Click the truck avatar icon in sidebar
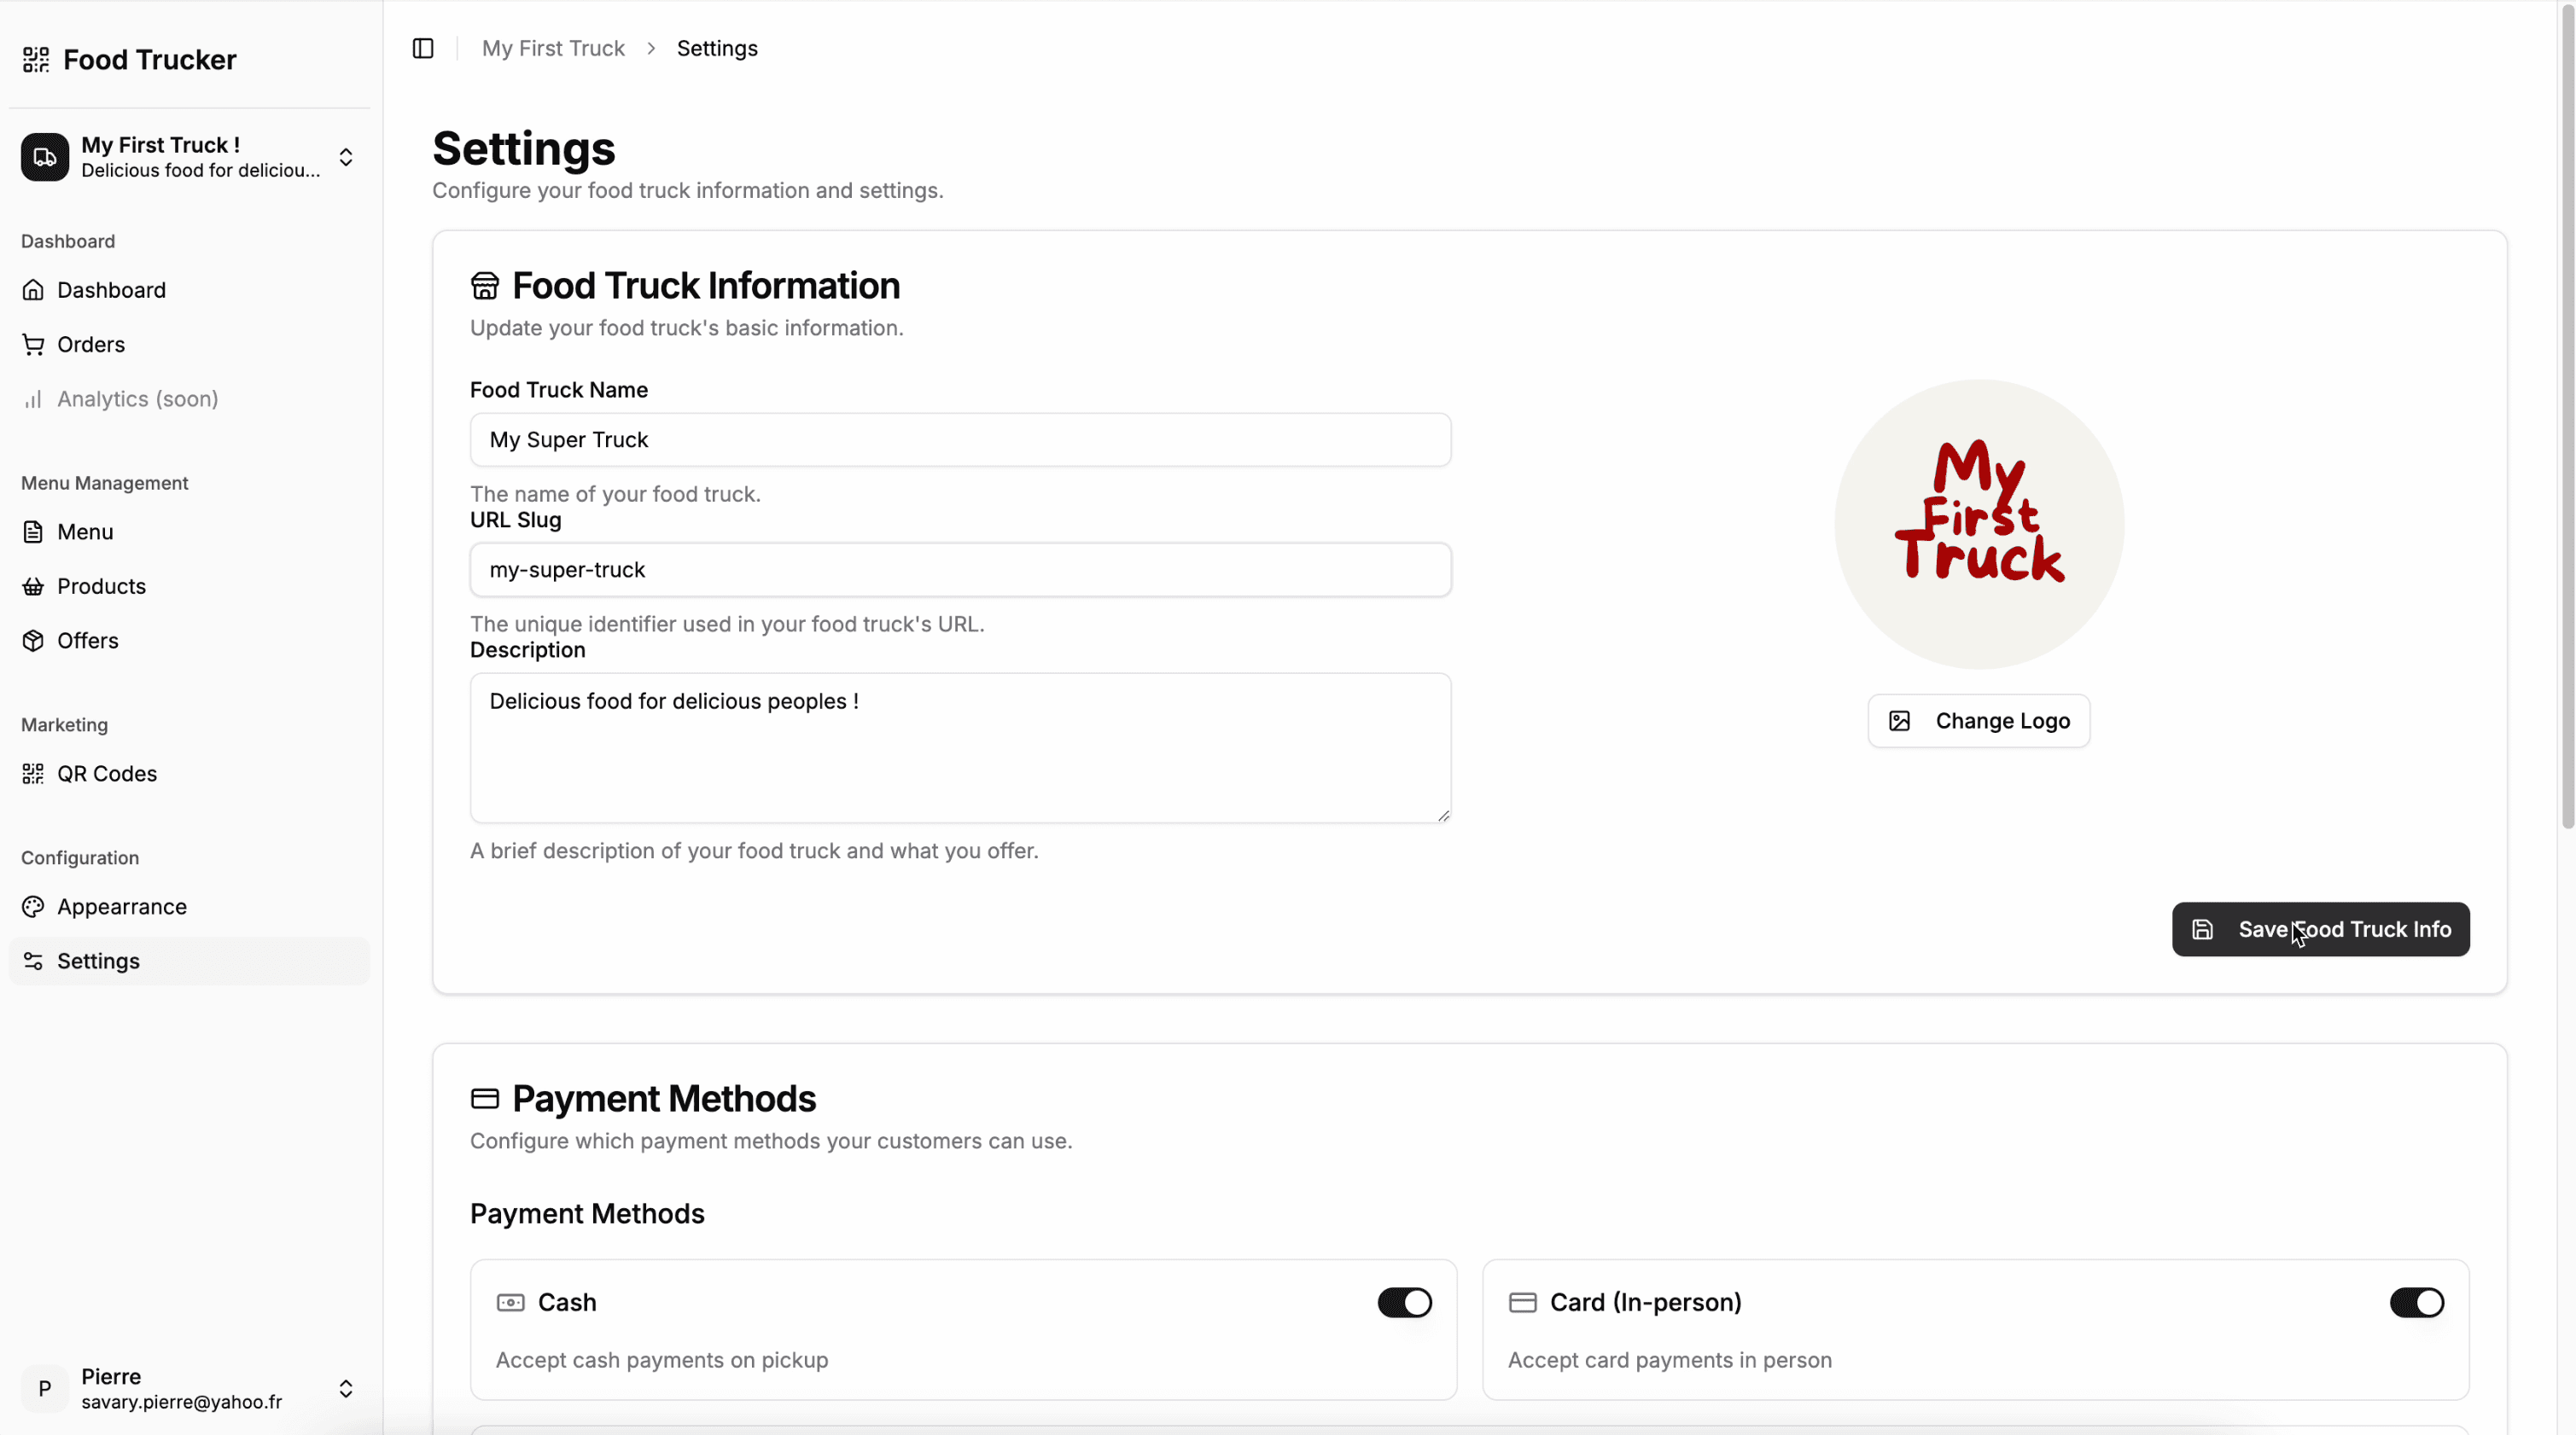 (x=45, y=157)
